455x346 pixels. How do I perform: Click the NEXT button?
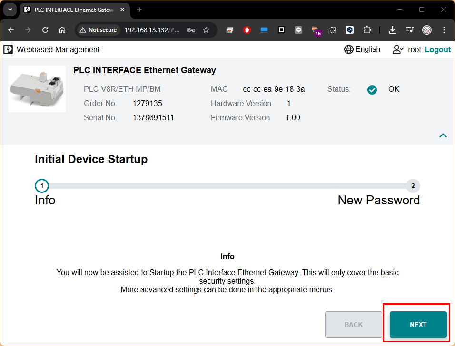418,325
